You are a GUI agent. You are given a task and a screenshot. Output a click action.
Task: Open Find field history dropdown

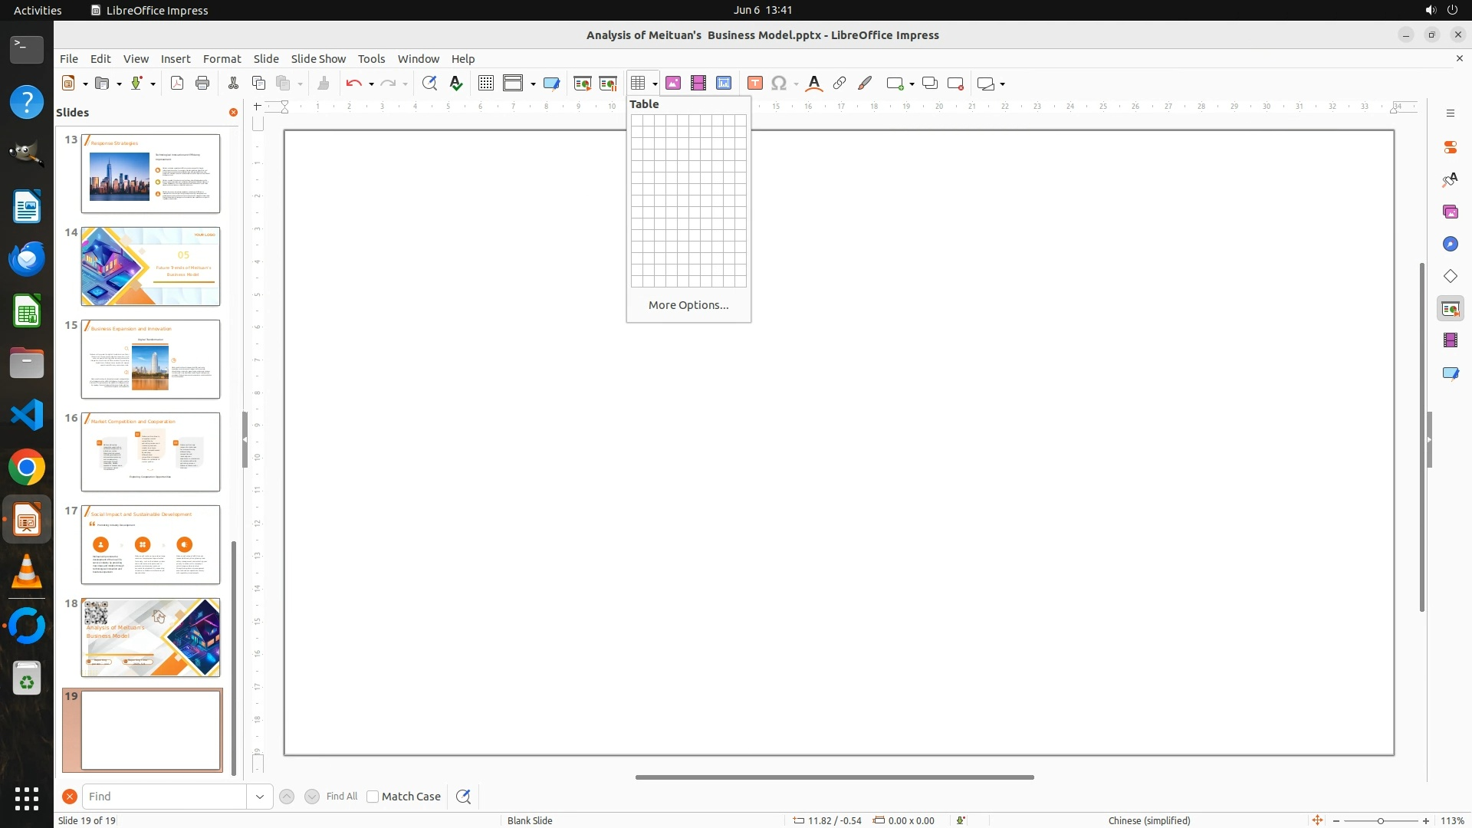(260, 797)
